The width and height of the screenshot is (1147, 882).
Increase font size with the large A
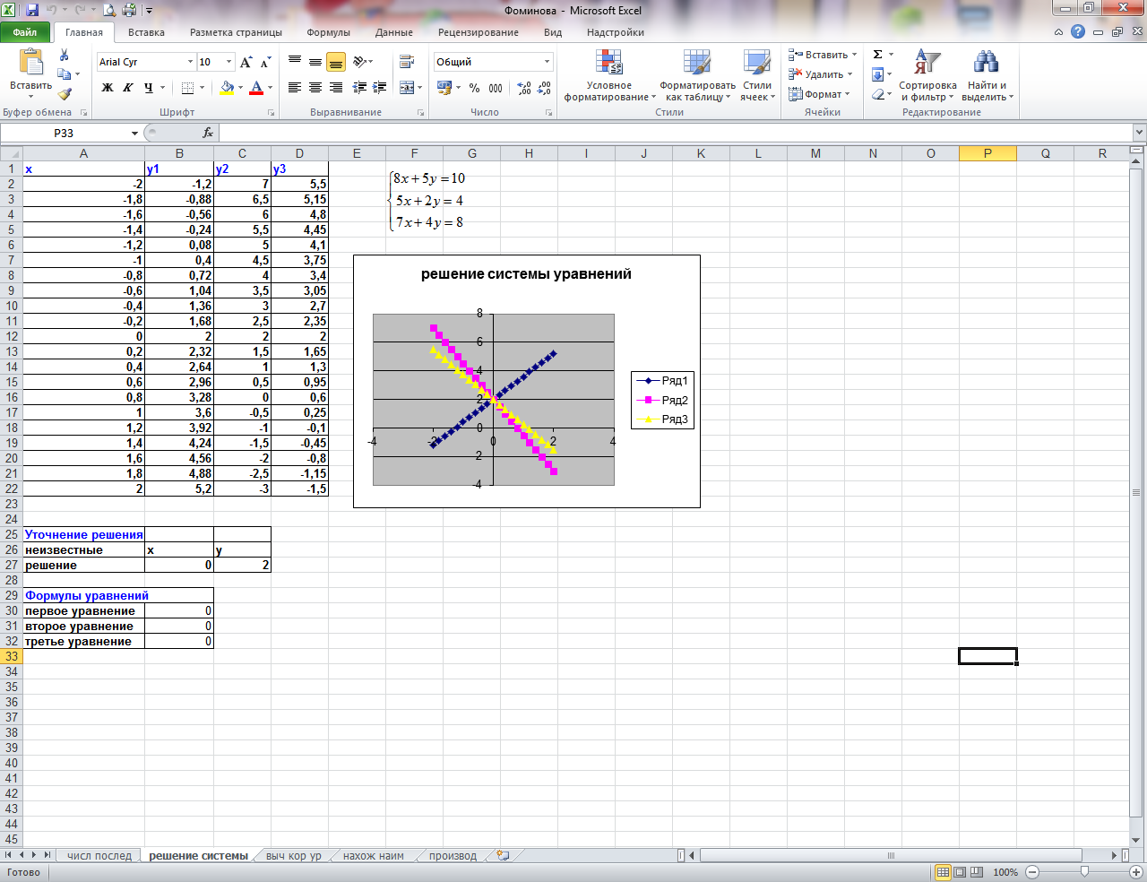pos(246,62)
